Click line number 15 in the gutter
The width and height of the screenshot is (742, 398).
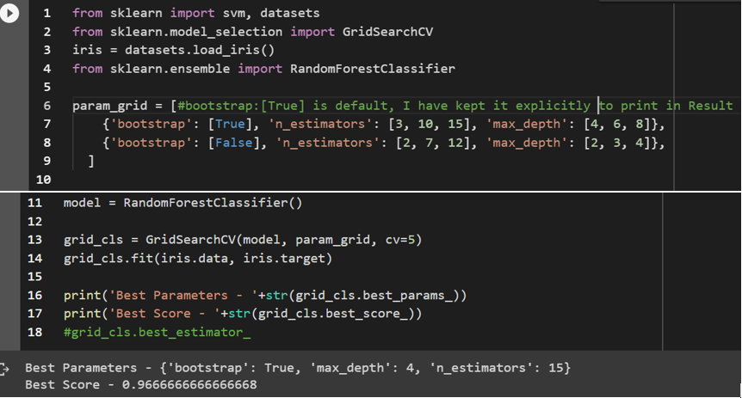tap(34, 277)
